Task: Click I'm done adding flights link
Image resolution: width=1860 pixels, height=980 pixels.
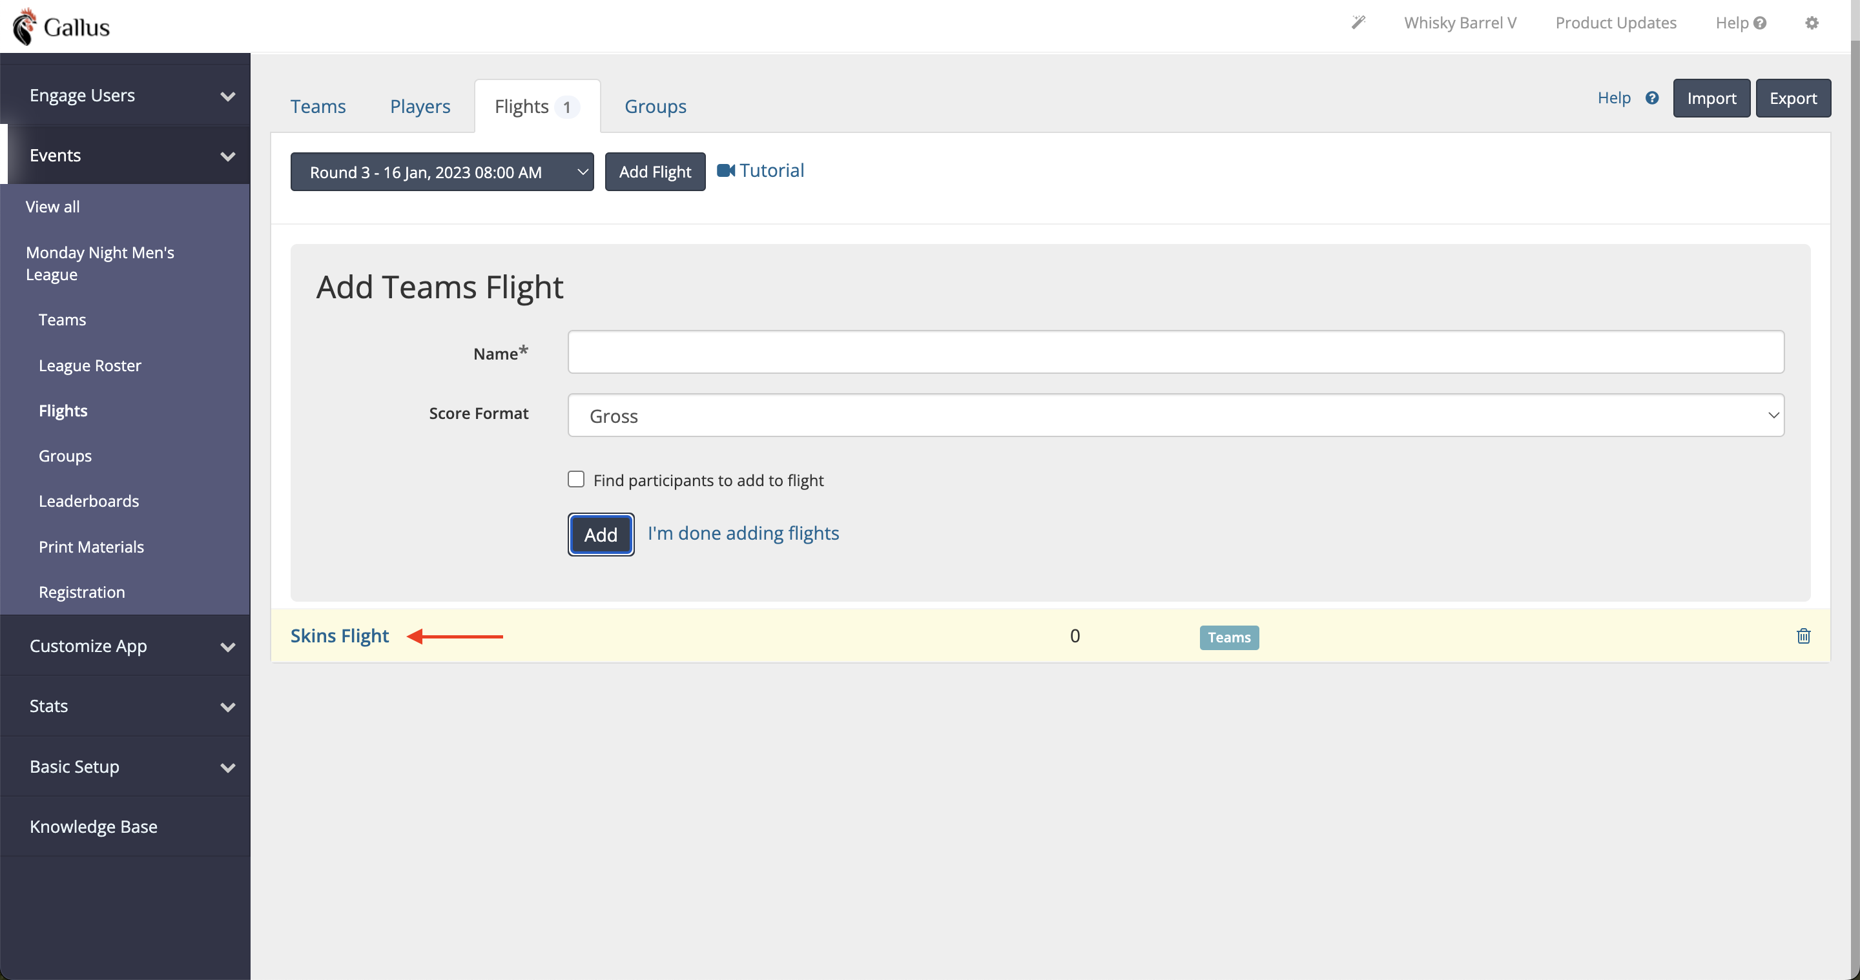Action: click(x=743, y=533)
